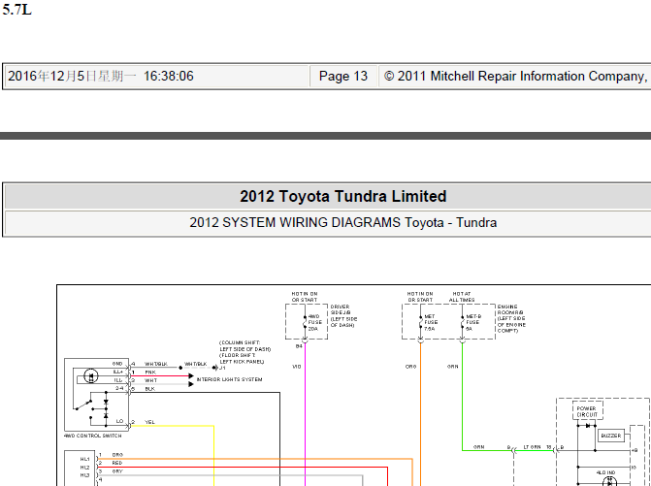
Task: Click the illumination LED symbol in 4WD switch
Action: tap(91, 376)
